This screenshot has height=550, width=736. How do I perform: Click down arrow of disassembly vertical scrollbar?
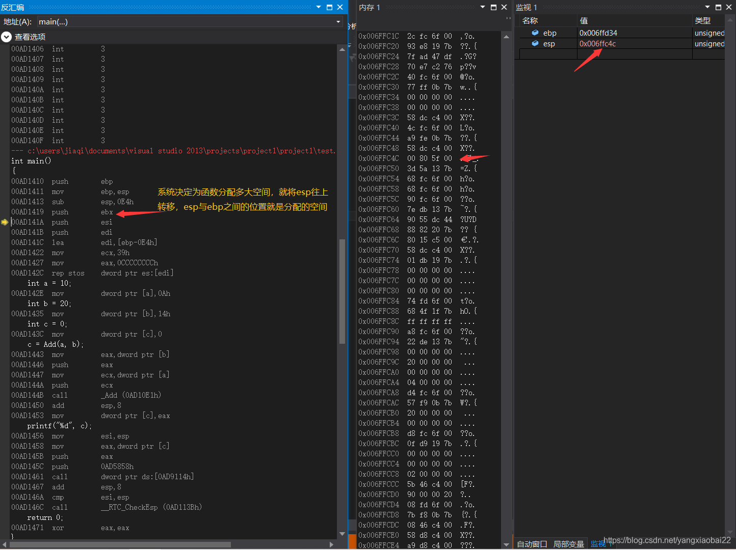[x=341, y=534]
